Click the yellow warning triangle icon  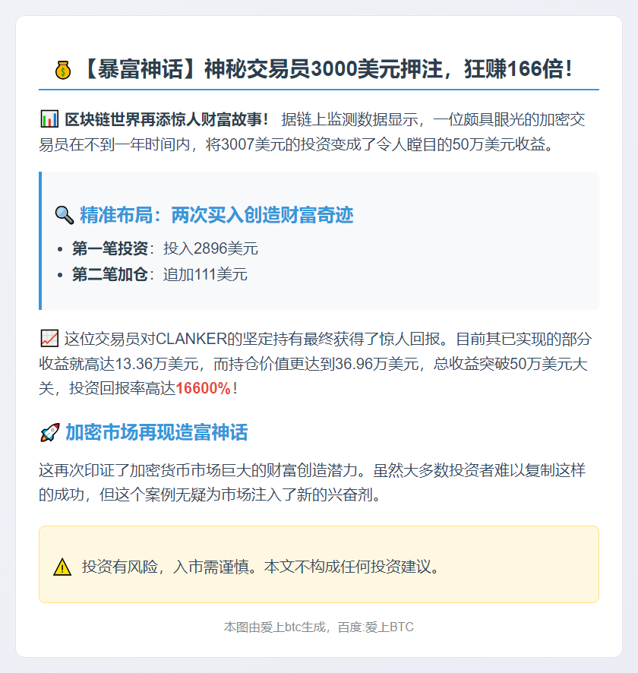(62, 567)
